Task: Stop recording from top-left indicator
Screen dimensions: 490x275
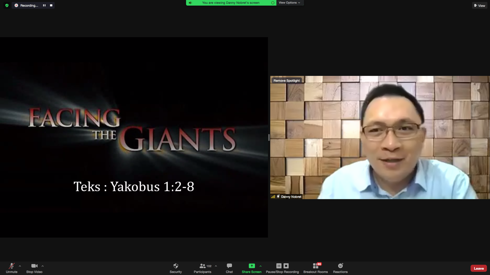Action: [51, 5]
